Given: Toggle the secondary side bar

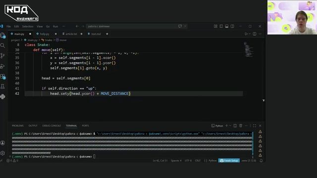Looking at the screenshot, I should (x=232, y=26).
